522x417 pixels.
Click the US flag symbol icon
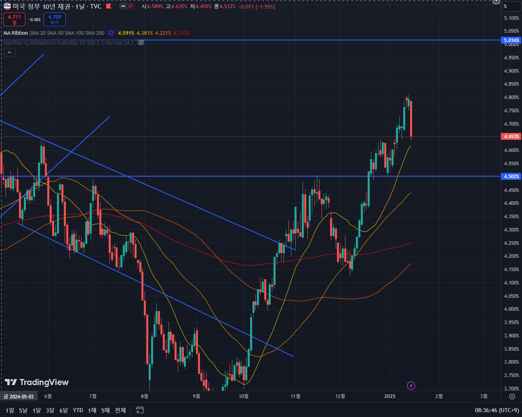click(x=7, y=6)
